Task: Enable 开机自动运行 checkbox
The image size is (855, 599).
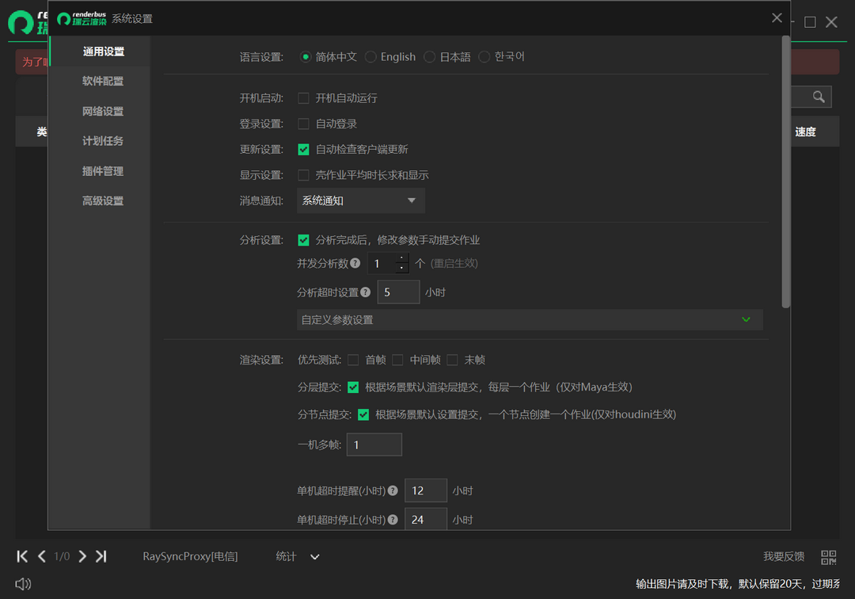Action: [x=303, y=97]
